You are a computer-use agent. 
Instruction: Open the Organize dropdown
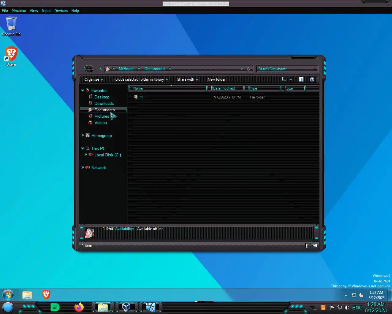coord(94,79)
